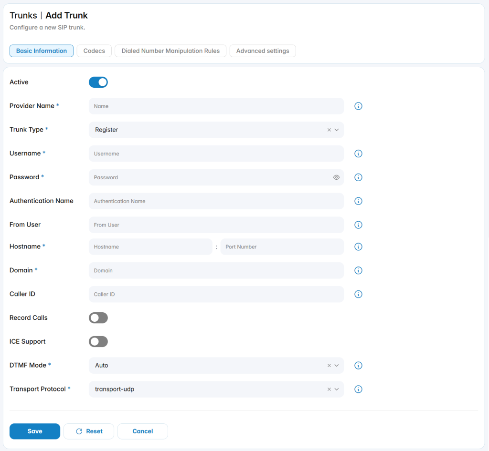Focus the Authentication Name input
489x451 pixels.
coord(216,201)
